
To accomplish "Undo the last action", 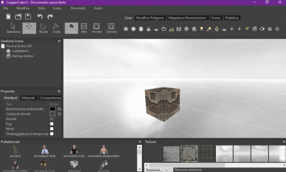I will pos(40,17).
